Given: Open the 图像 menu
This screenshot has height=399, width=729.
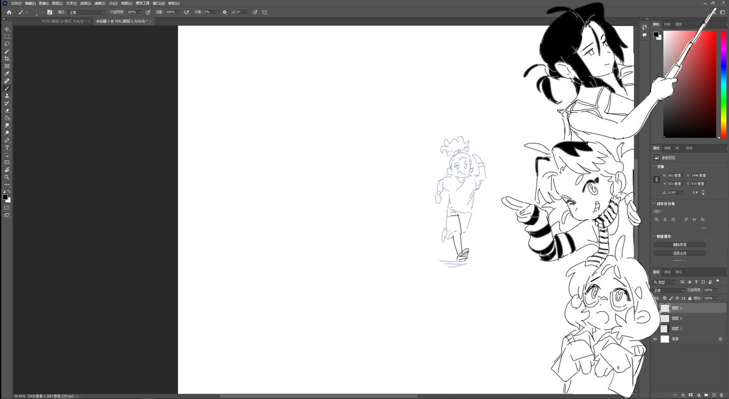Looking at the screenshot, I should pyautogui.click(x=43, y=3).
